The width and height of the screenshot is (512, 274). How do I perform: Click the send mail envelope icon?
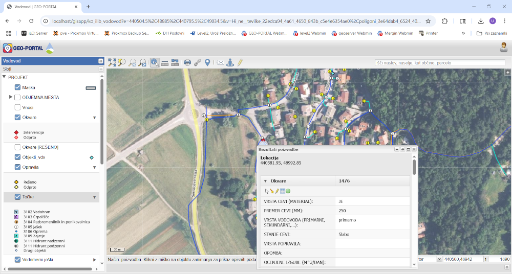(220, 63)
